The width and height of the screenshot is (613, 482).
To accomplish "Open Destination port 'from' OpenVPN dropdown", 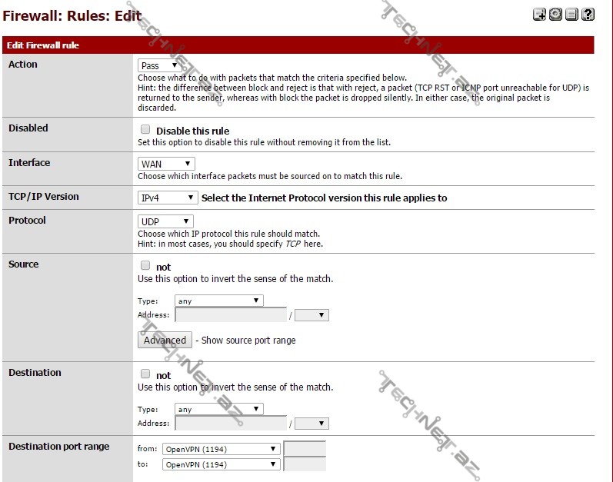I will (221, 449).
